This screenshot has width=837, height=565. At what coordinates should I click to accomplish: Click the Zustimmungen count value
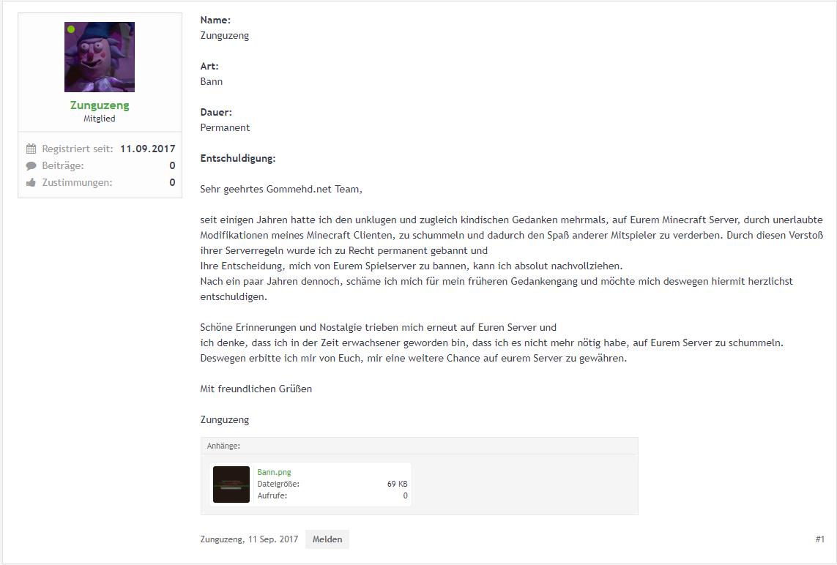(x=172, y=182)
